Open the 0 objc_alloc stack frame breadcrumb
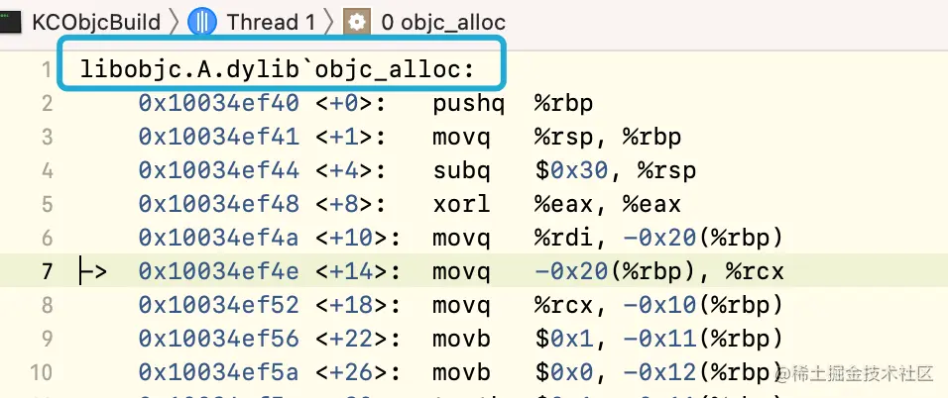Image resolution: width=948 pixels, height=398 pixels. tap(443, 23)
